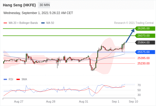Viewport: 156px width, 106px height.
Task: Click the blue MA 50 legend swatch
Action: pos(43,23)
